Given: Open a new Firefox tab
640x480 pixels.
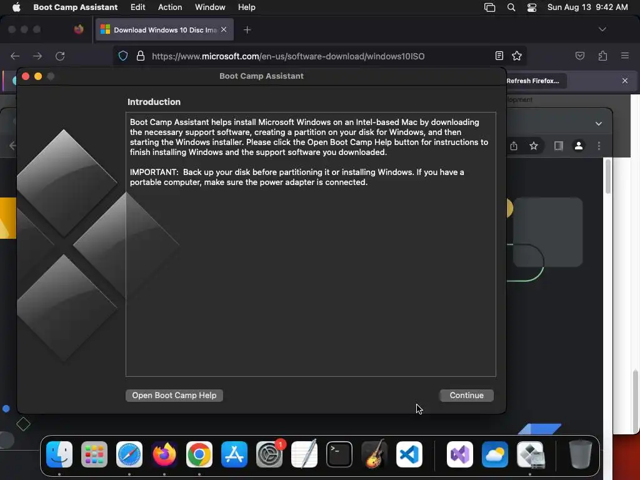Looking at the screenshot, I should (247, 30).
